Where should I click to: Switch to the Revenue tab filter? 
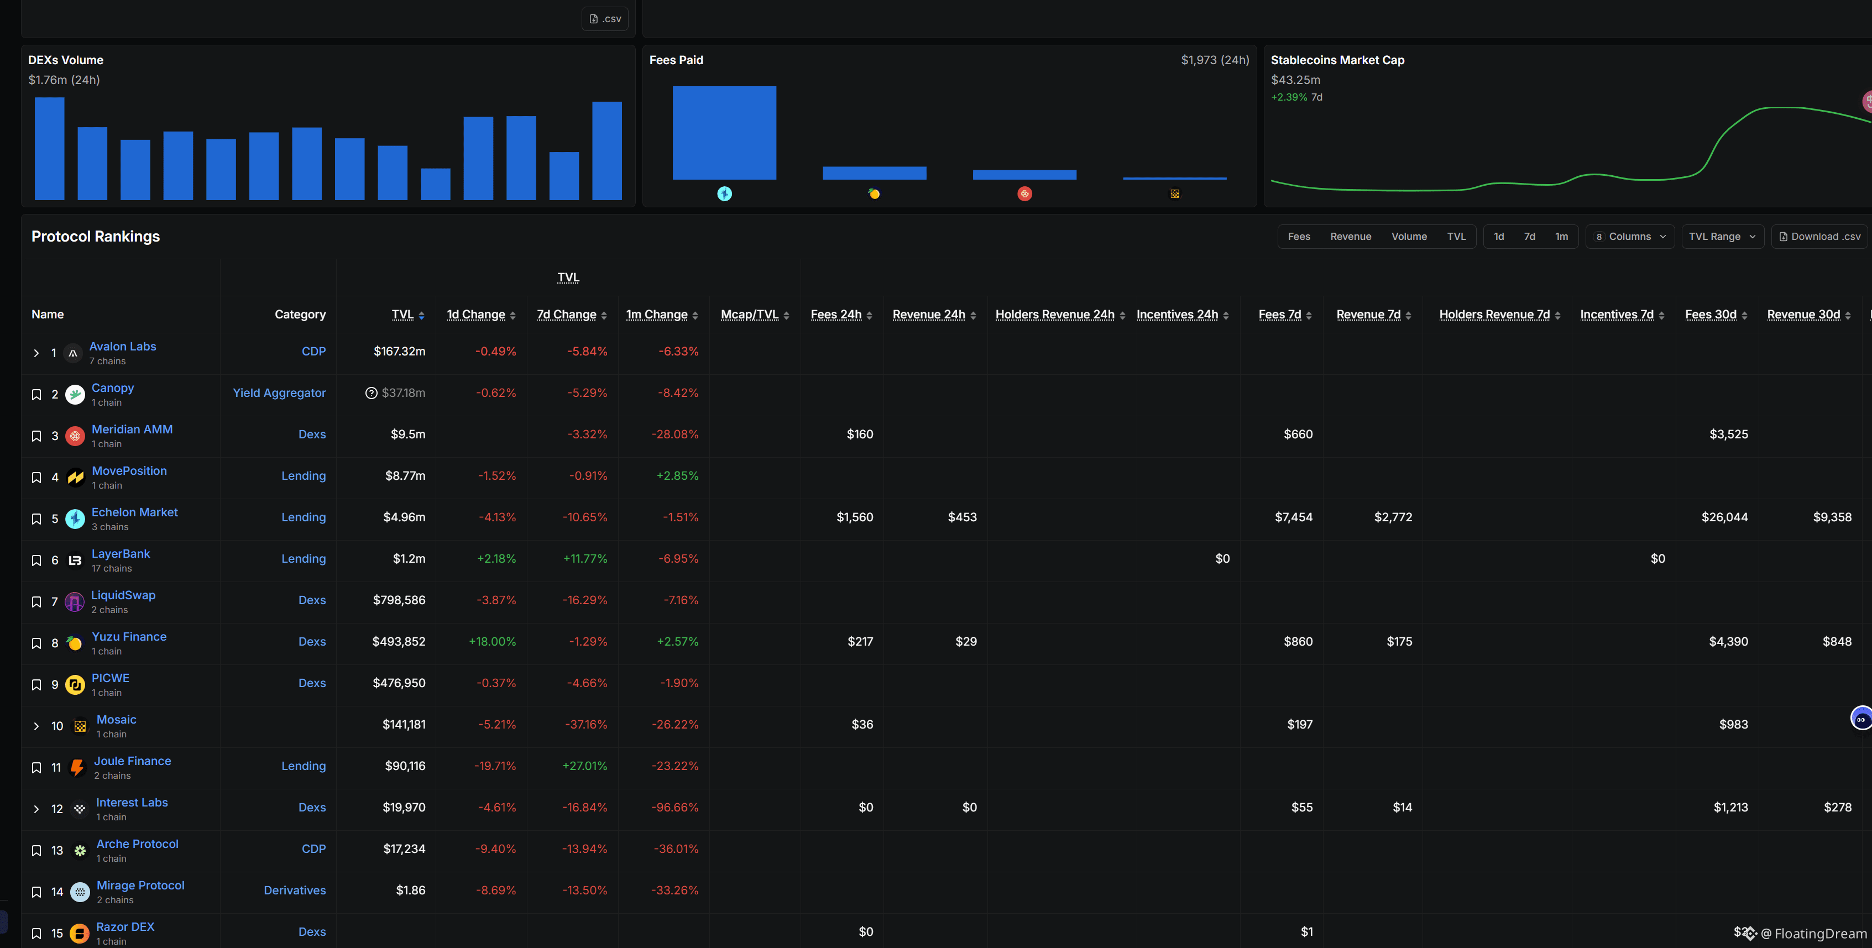pos(1350,236)
